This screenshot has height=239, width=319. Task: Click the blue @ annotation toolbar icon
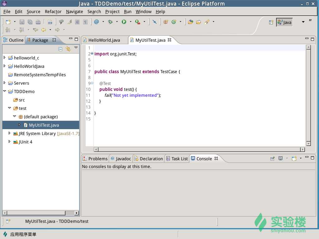tap(97, 22)
